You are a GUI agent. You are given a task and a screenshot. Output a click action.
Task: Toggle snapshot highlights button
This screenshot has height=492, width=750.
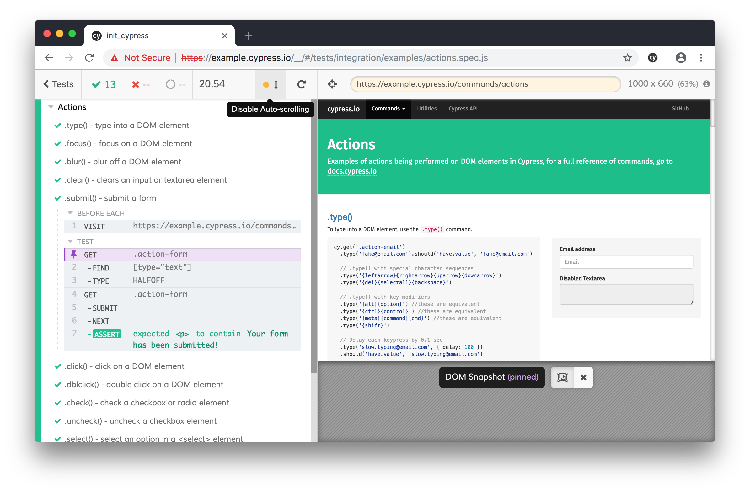tap(562, 377)
